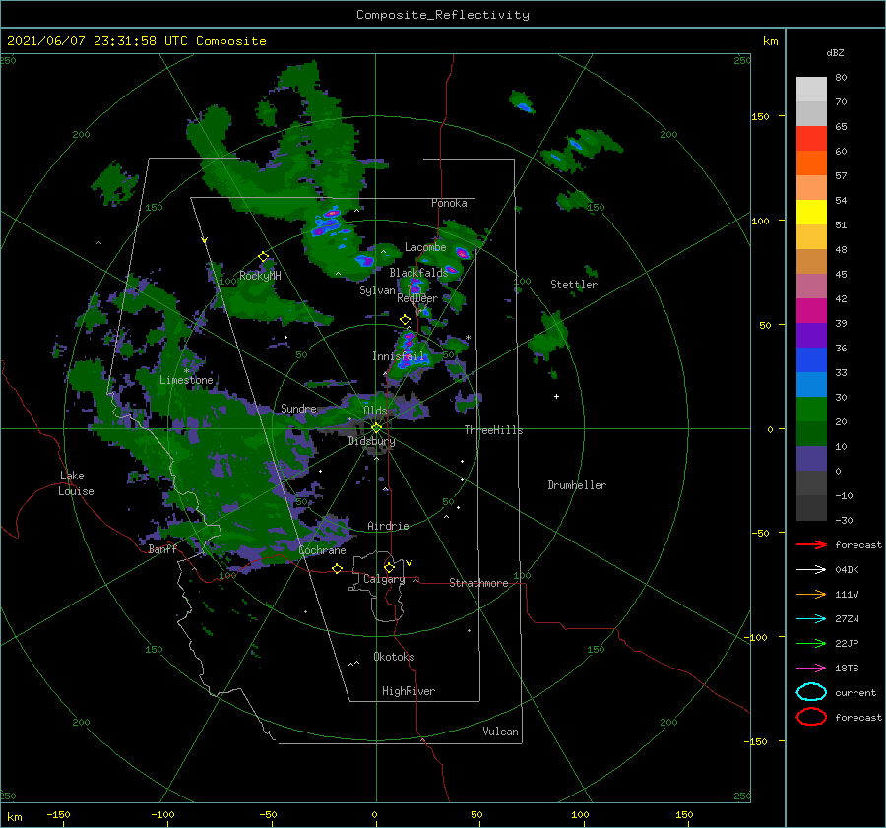886x828 pixels.
Task: Click the blue swatch between 36 and 33 dBZ
Action: (x=811, y=359)
